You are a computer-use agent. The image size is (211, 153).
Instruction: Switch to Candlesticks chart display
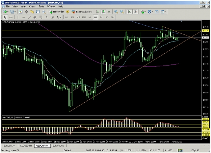(x=103, y=12)
